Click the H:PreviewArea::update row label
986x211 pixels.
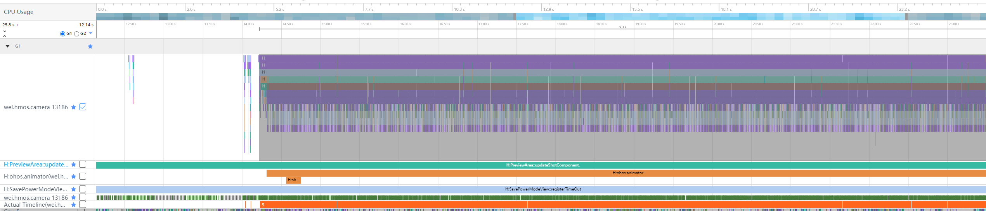[x=36, y=165]
